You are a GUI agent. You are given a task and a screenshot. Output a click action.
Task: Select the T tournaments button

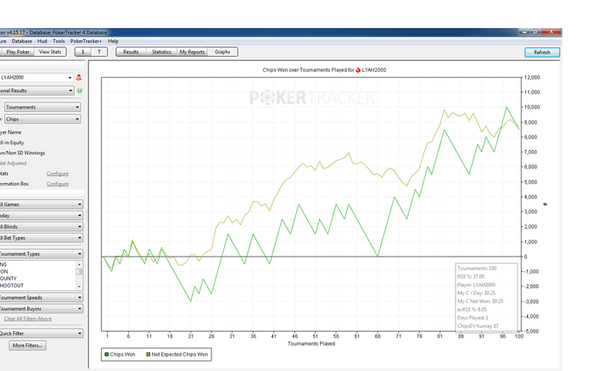click(99, 52)
